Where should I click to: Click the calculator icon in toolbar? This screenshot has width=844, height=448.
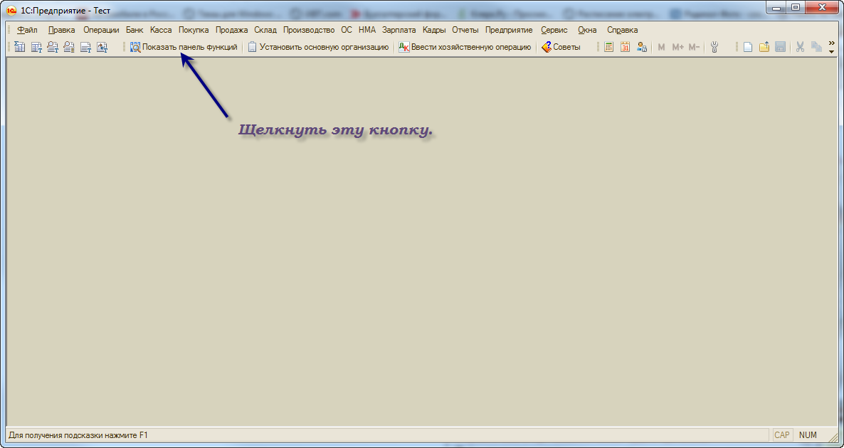(x=608, y=47)
